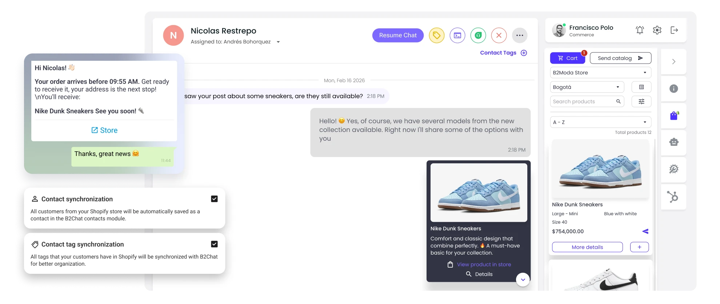This screenshot has height=304, width=720.
Task: Click the Store link in WhatsApp message
Action: click(x=104, y=130)
